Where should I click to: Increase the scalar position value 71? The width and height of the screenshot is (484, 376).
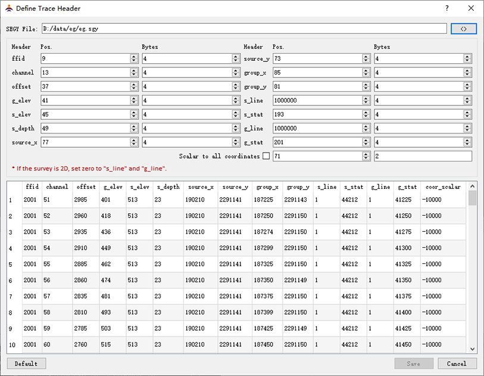click(366, 154)
